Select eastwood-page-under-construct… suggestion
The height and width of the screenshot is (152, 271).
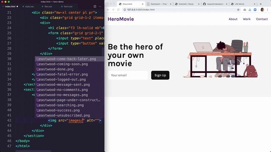click(69, 100)
